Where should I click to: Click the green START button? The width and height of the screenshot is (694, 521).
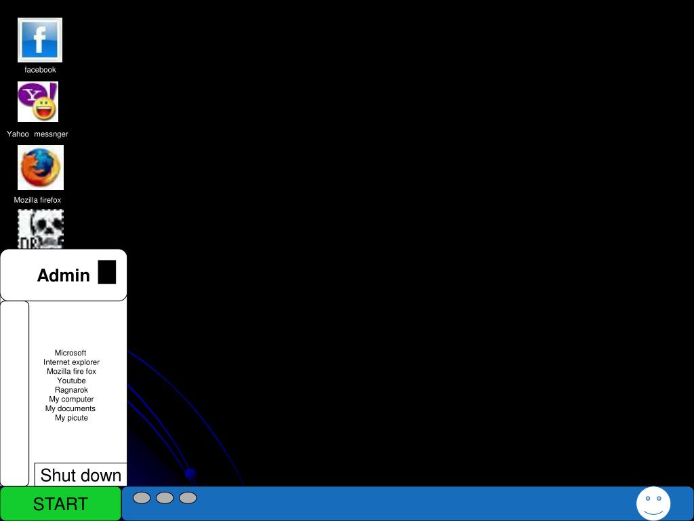click(x=60, y=504)
